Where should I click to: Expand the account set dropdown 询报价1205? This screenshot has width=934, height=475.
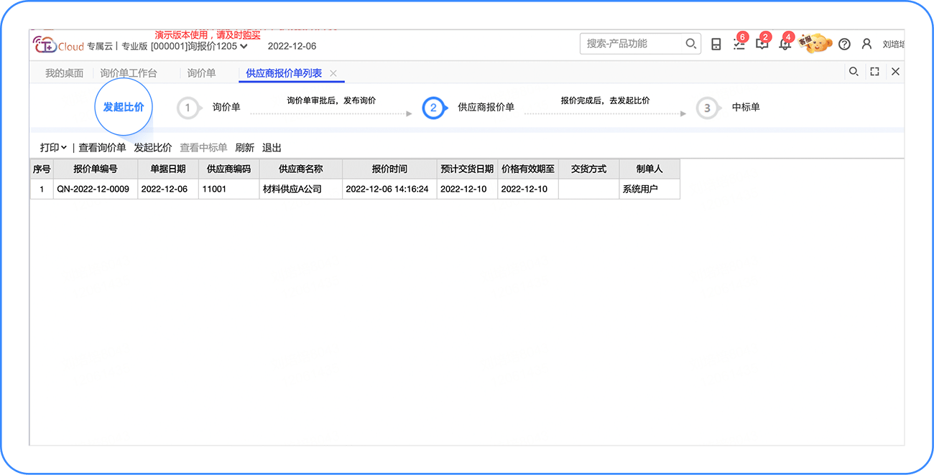click(x=244, y=47)
